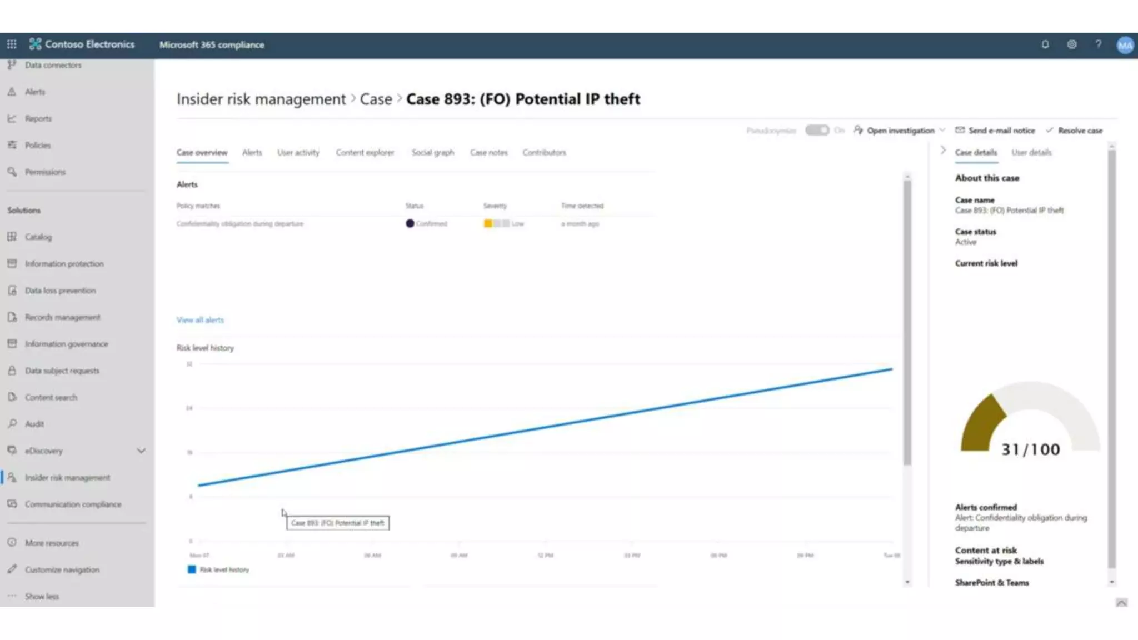
Task: Click the Customize navigation pencil icon
Action: [12, 569]
